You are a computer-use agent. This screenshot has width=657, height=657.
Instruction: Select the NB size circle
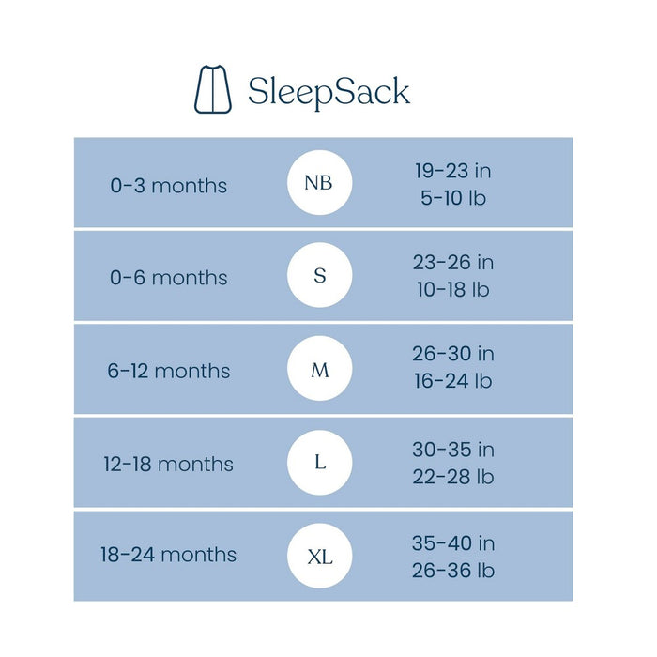(x=319, y=183)
